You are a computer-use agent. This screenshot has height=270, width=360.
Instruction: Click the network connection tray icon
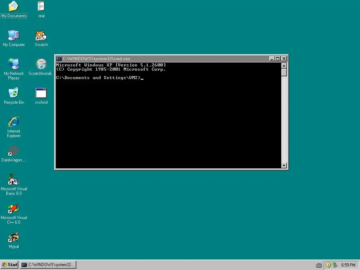[335, 265]
